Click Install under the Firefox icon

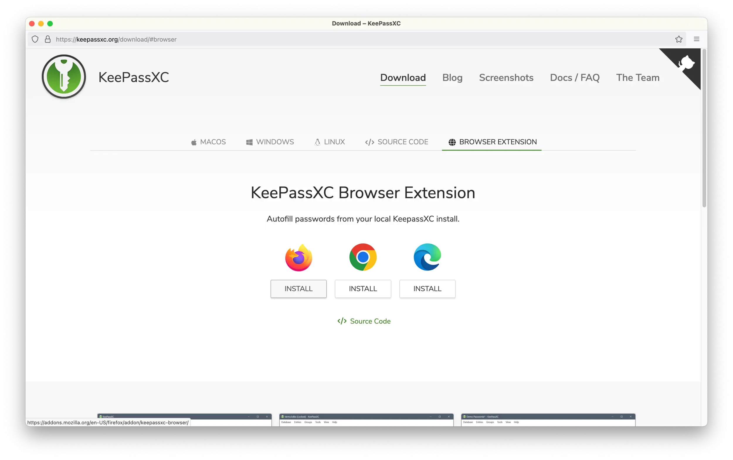(x=298, y=288)
